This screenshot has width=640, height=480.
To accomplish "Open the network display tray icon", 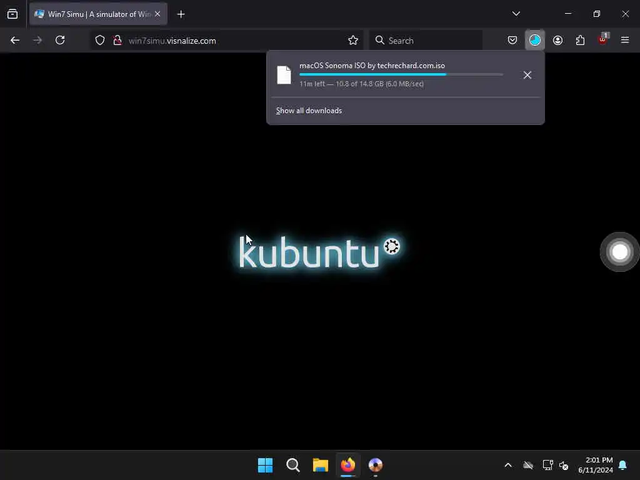I will 547,465.
